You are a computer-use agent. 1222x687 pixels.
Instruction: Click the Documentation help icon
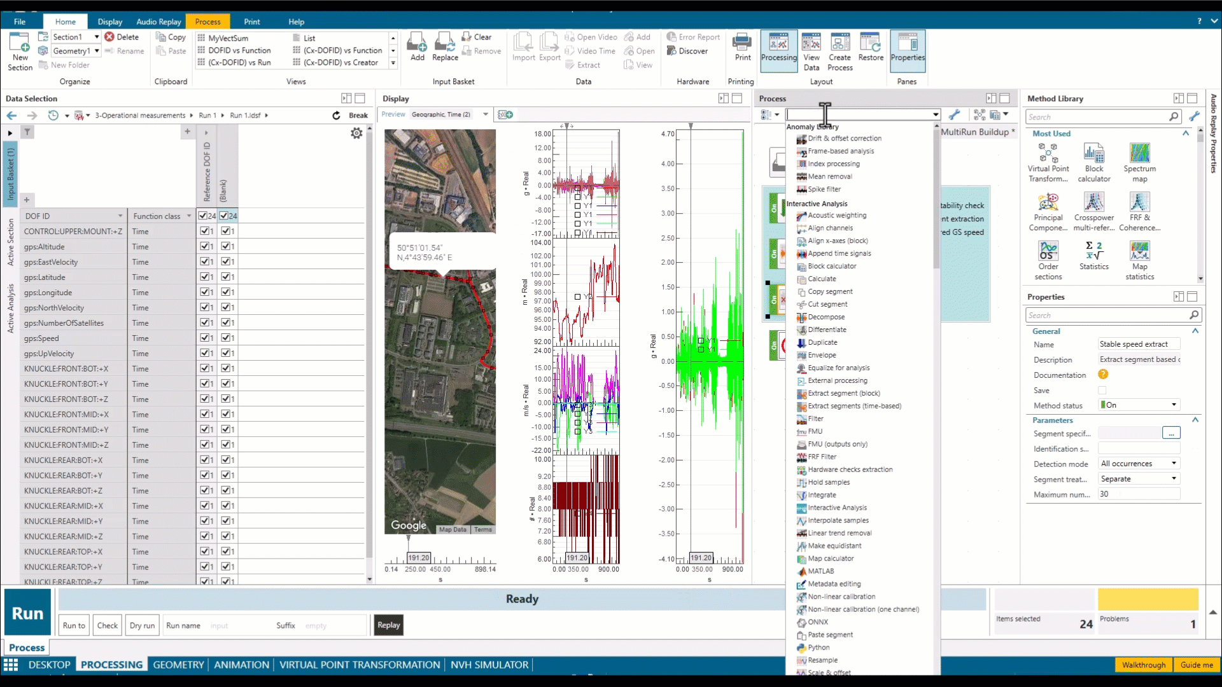(1103, 375)
